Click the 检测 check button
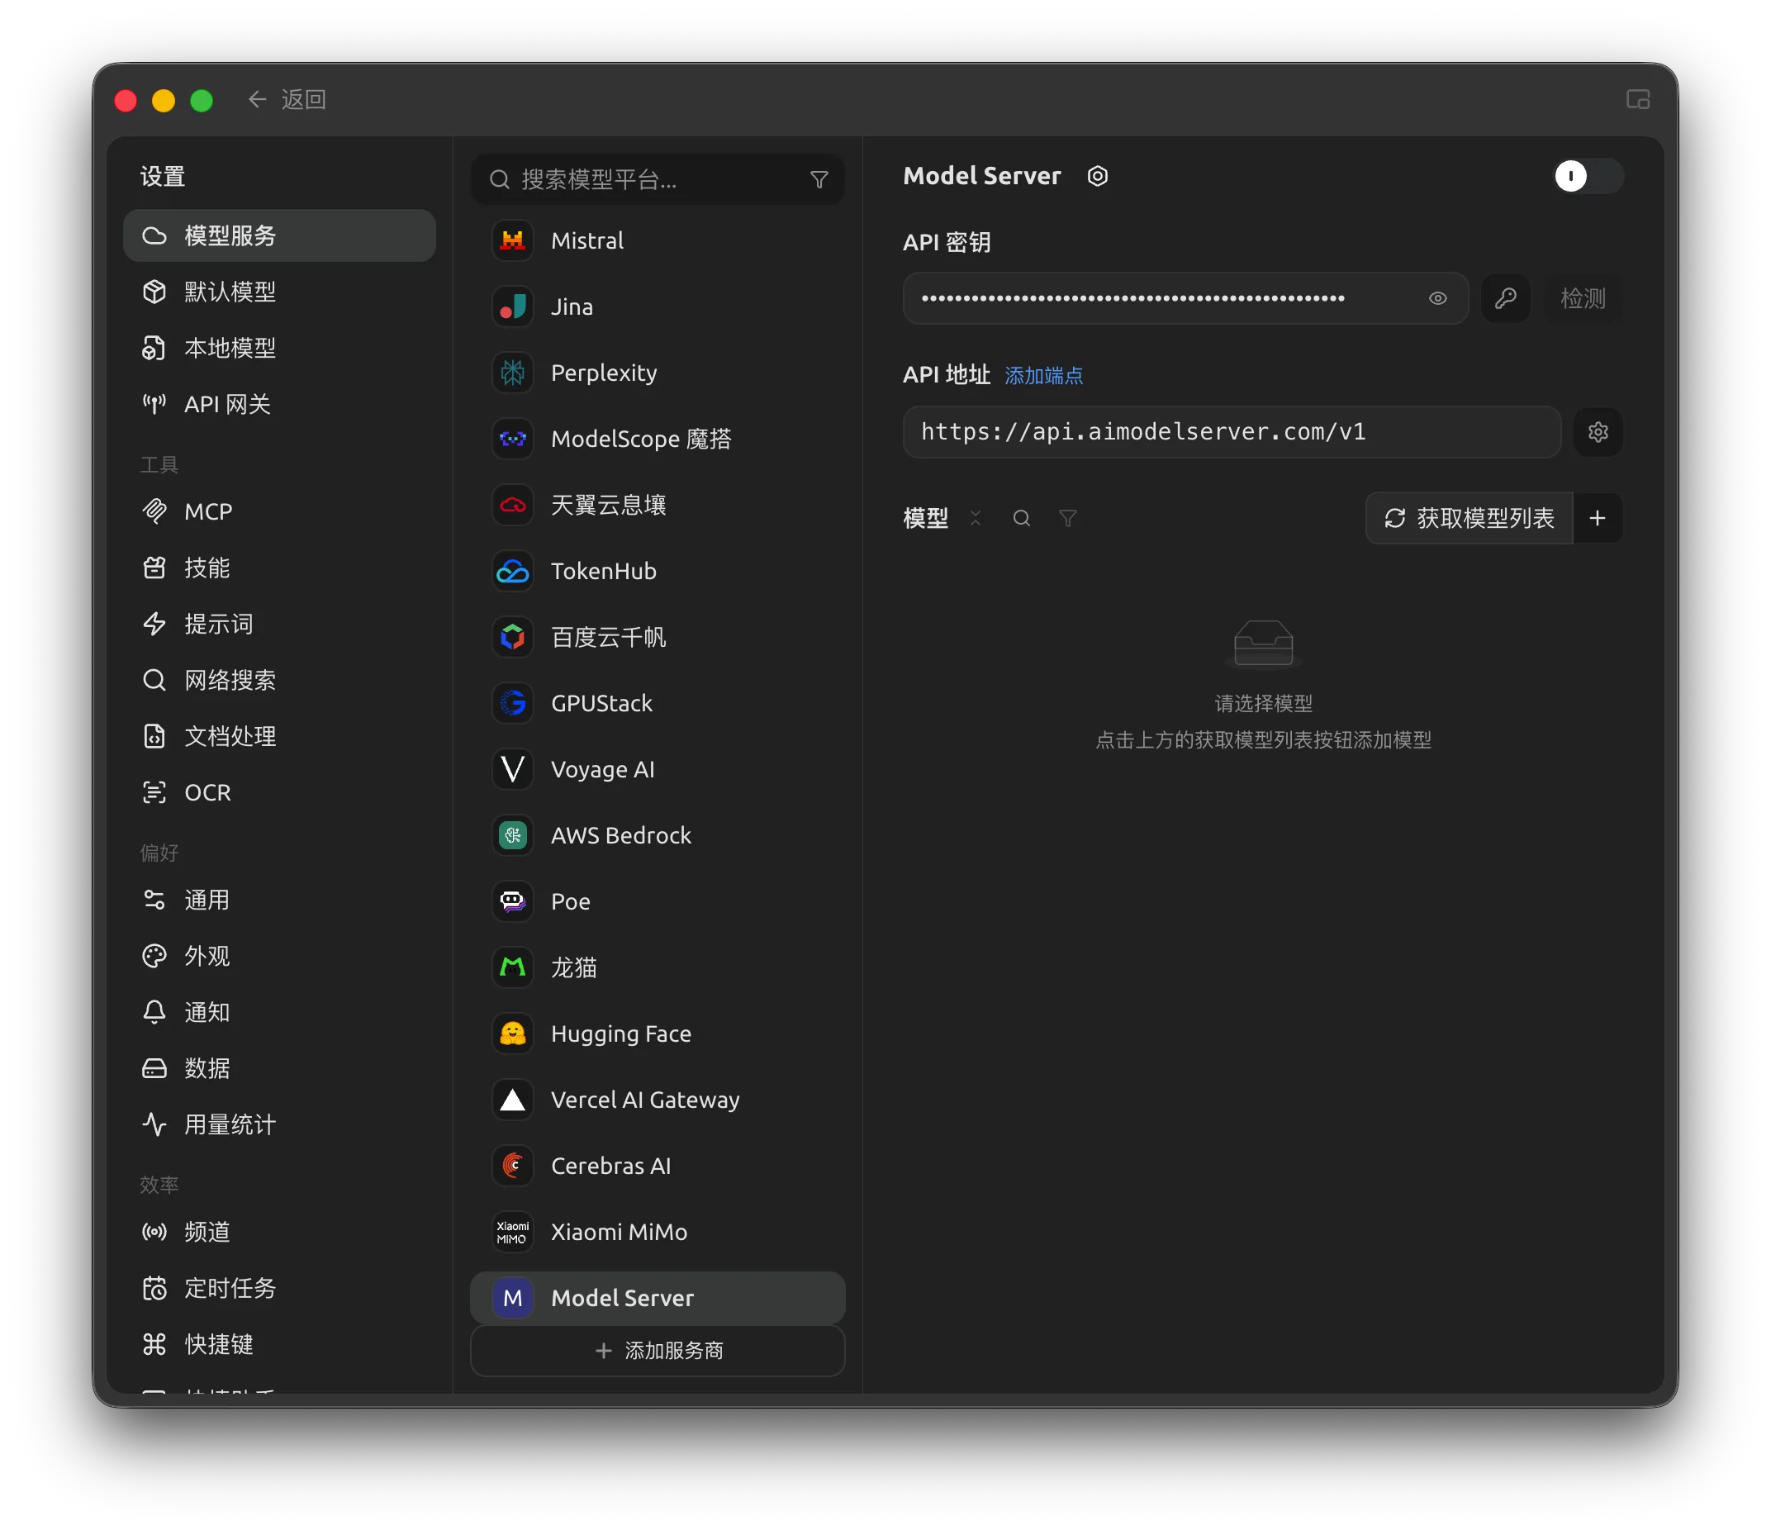This screenshot has width=1771, height=1530. point(1583,298)
